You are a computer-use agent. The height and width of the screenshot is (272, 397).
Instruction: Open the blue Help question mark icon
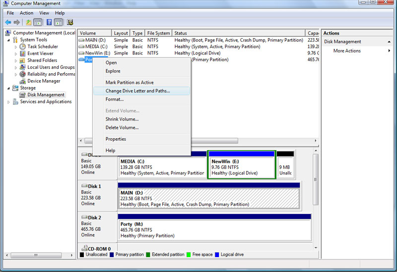(x=49, y=22)
